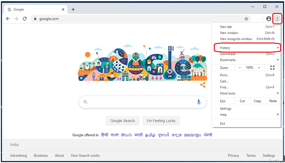285x163 pixels.
Task: Choose New window from the menu
Action: [246, 33]
